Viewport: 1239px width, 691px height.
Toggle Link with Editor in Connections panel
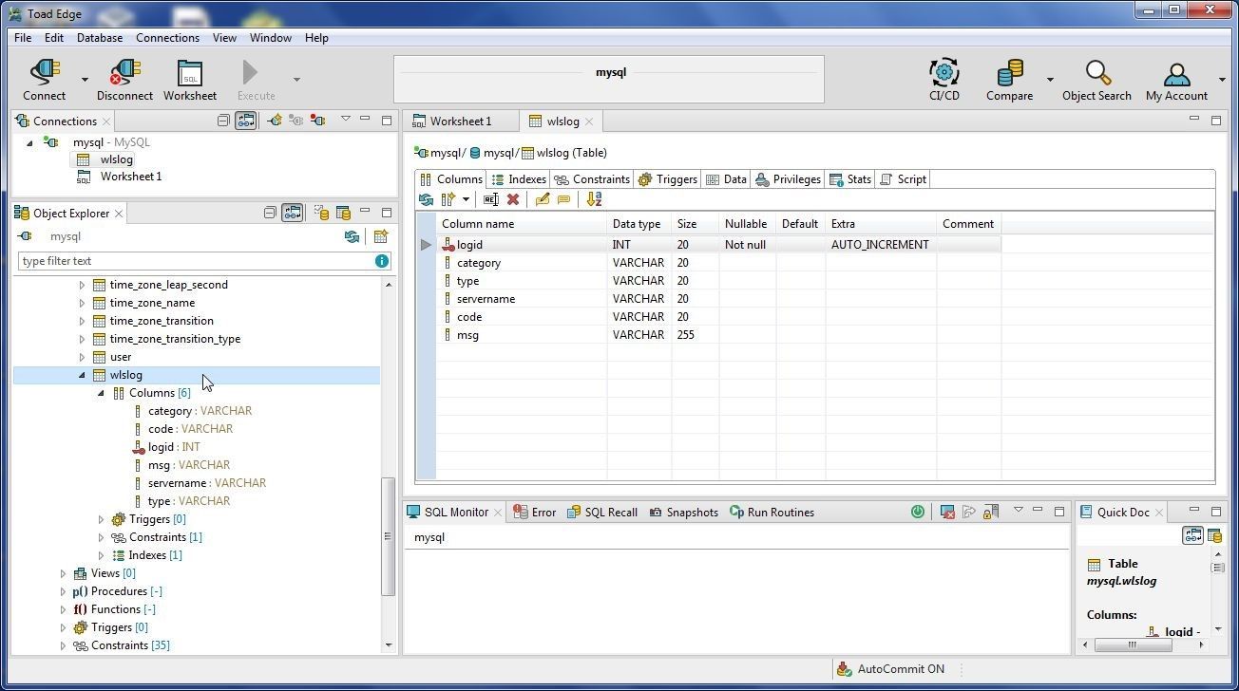245,121
